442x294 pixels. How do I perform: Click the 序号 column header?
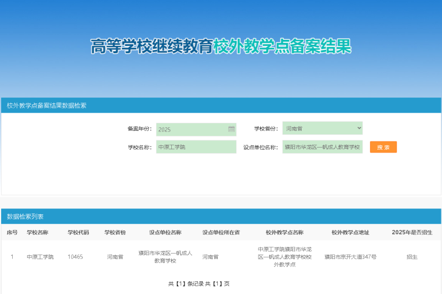point(12,232)
